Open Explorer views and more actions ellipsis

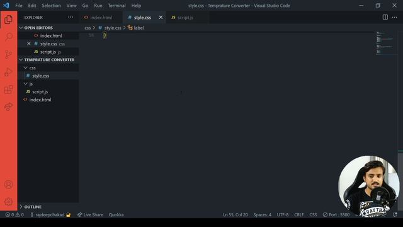[71, 17]
